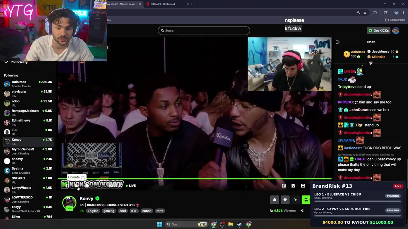Click the gaming tag
This screenshot has width=408, height=229.
click(x=109, y=211)
